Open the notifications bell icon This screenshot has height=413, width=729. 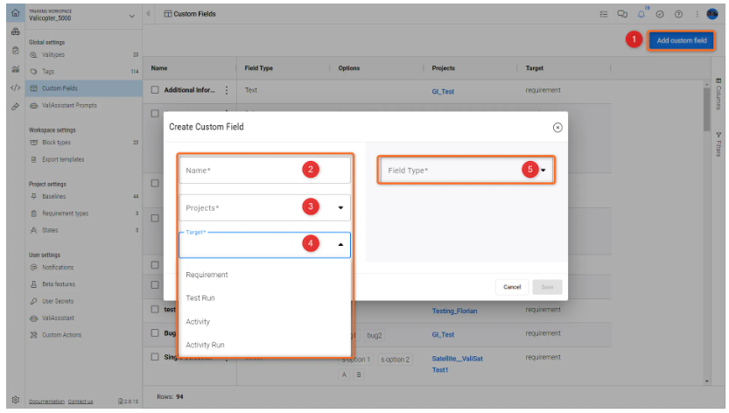641,14
